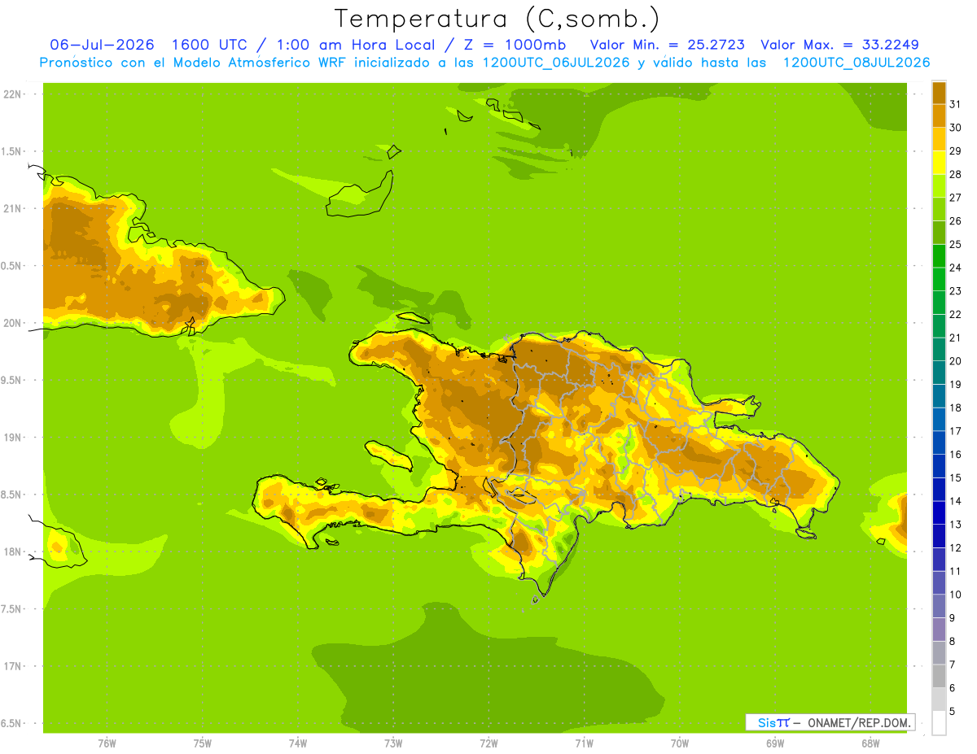The image size is (977, 754).
Task: Click legend value "22"
Action: click(x=956, y=315)
